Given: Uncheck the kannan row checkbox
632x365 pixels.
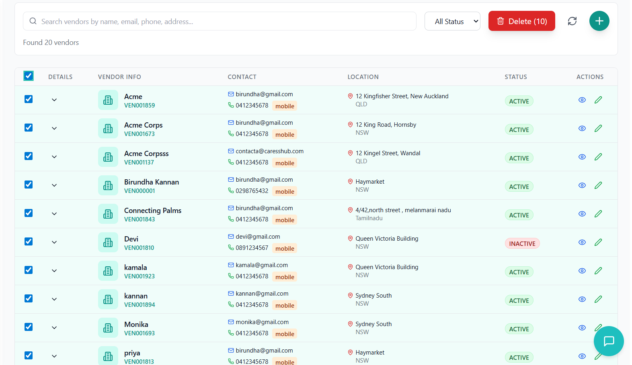Looking at the screenshot, I should [29, 298].
